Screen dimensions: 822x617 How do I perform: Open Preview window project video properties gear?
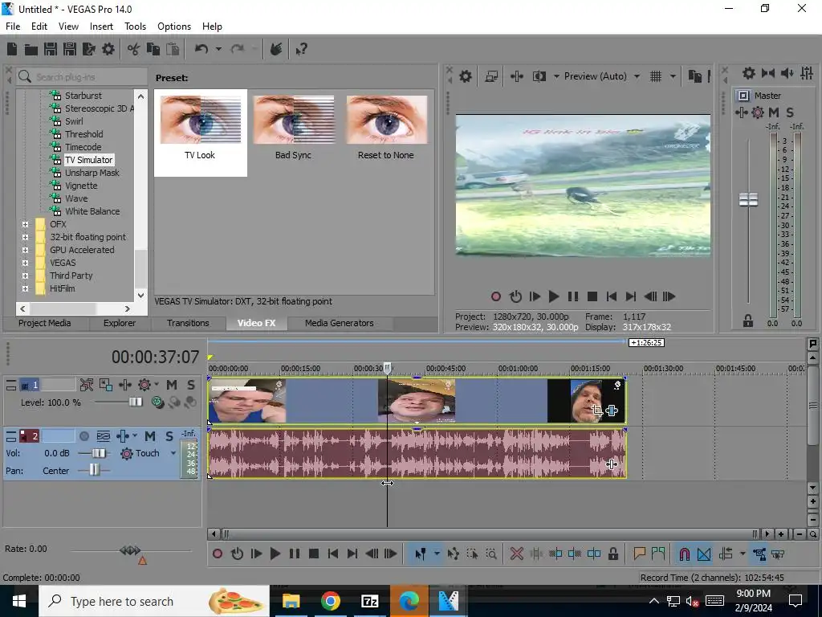click(x=465, y=76)
